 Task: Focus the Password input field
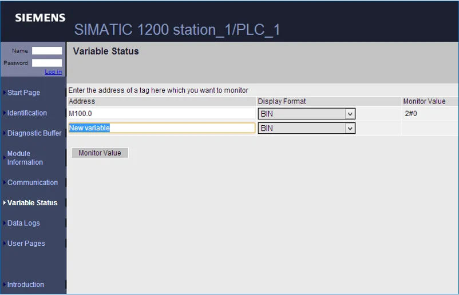[47, 63]
